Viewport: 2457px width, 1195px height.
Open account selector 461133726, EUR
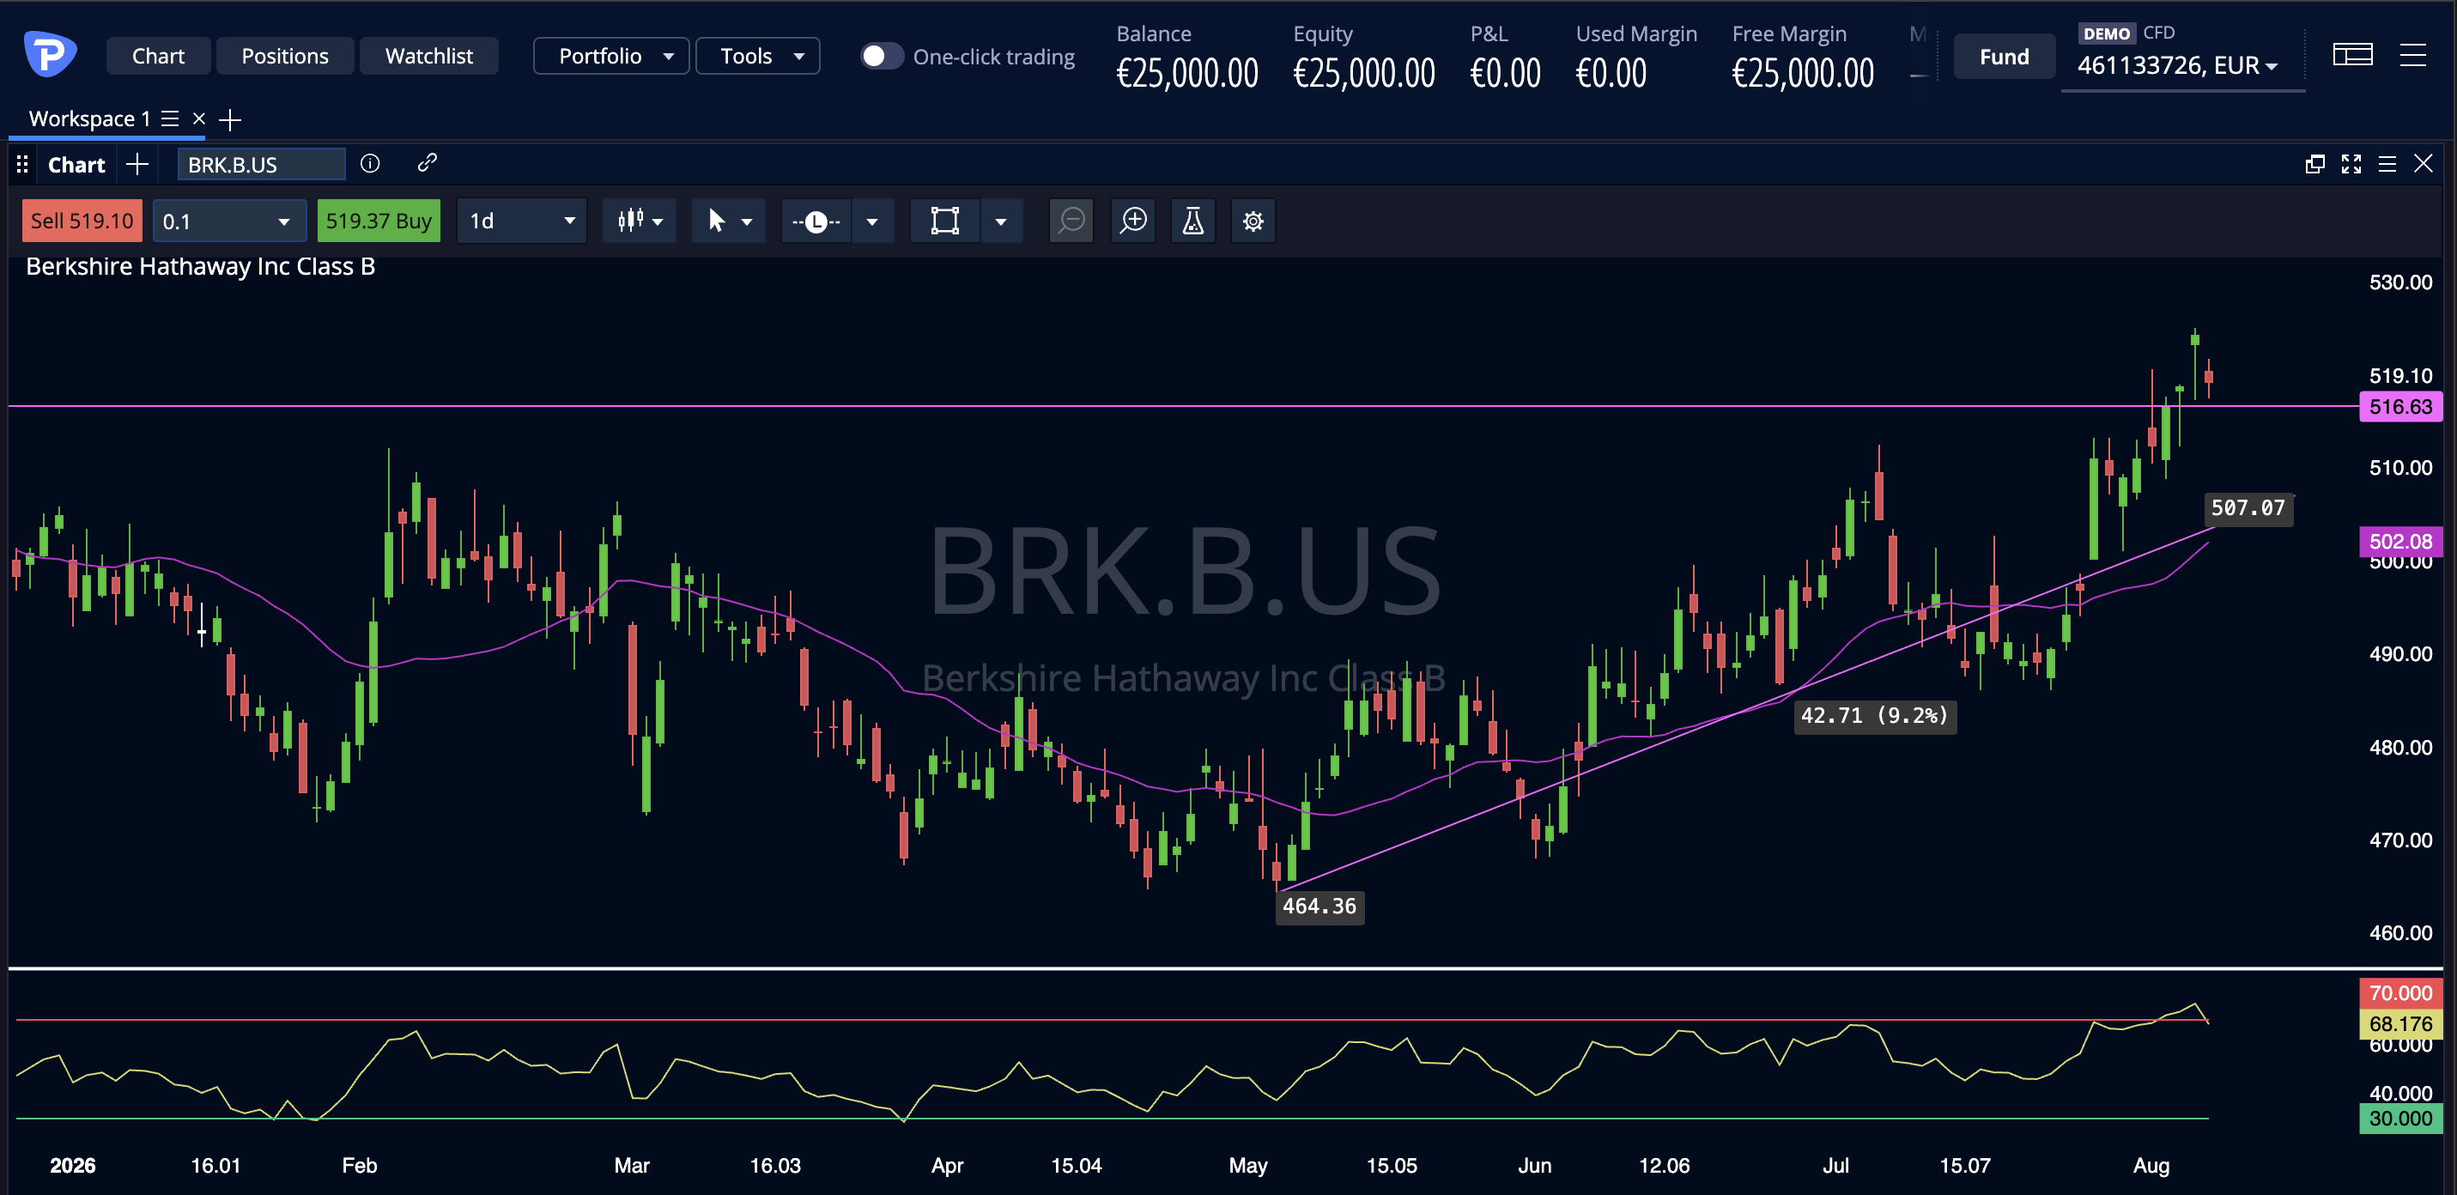[2177, 65]
